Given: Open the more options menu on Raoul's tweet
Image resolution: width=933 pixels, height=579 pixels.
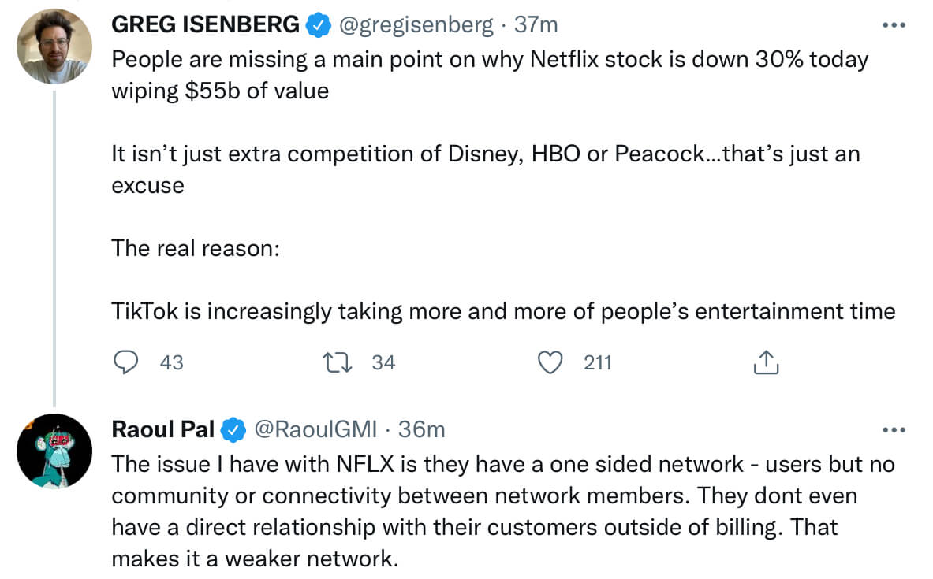Looking at the screenshot, I should pos(894,429).
